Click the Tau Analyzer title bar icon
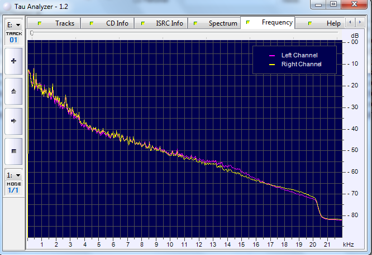 point(7,6)
